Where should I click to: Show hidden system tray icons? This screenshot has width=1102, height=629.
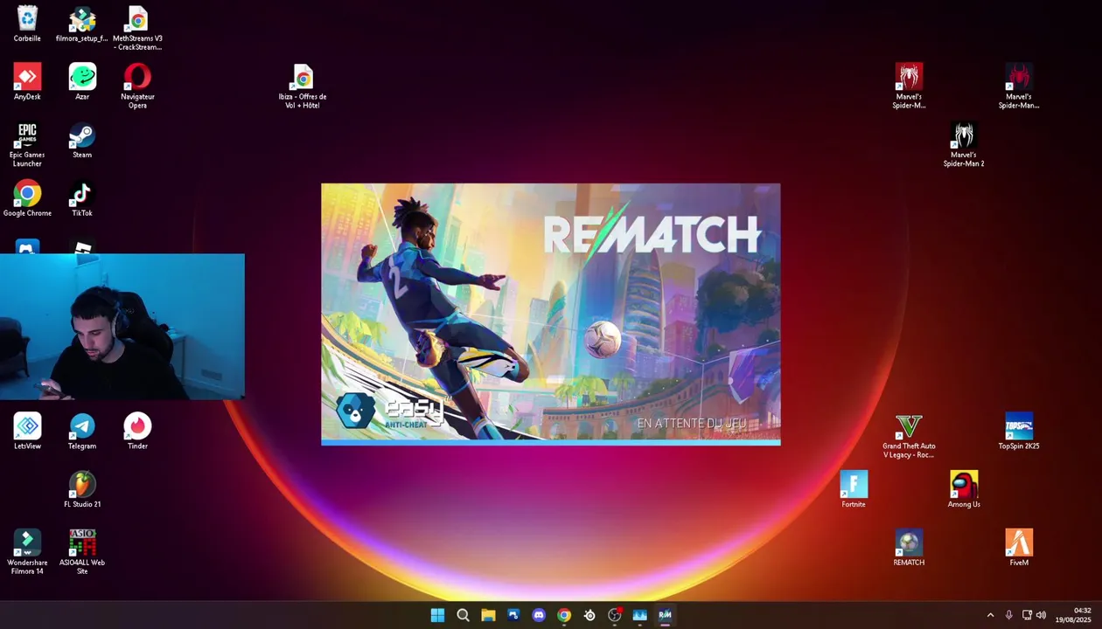click(x=990, y=615)
